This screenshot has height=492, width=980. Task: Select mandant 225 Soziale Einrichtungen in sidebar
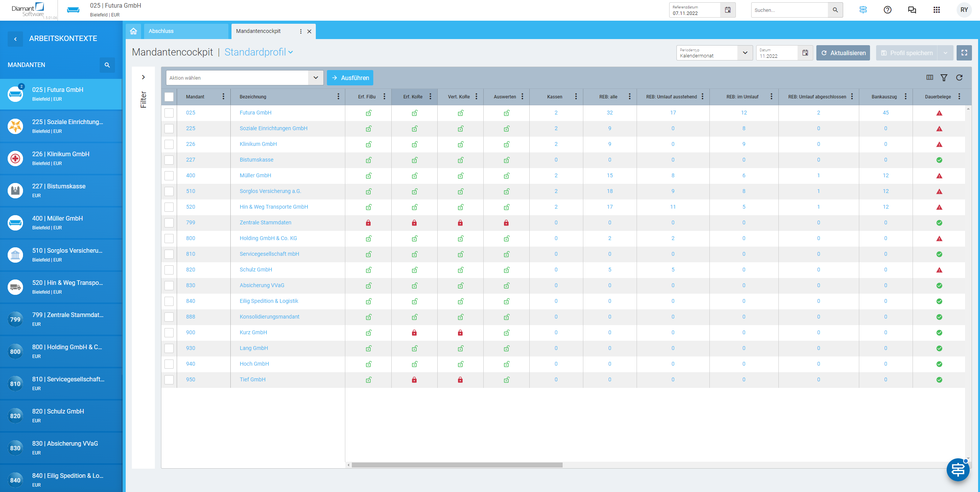point(61,126)
